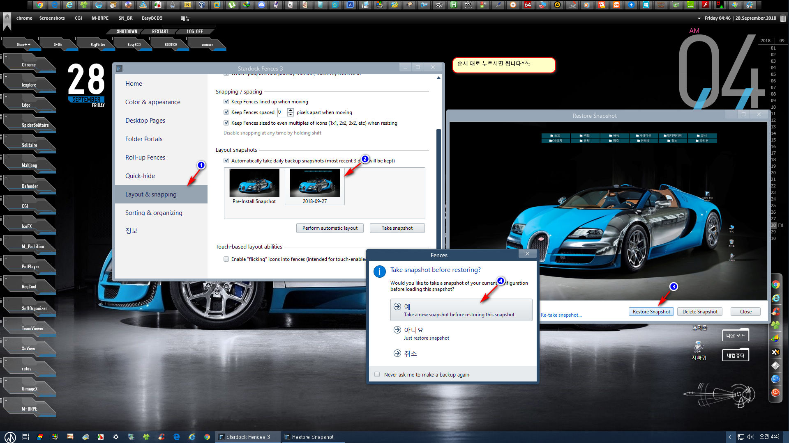
Task: Open the SN_BR menu in top bar
Action: coord(125,18)
